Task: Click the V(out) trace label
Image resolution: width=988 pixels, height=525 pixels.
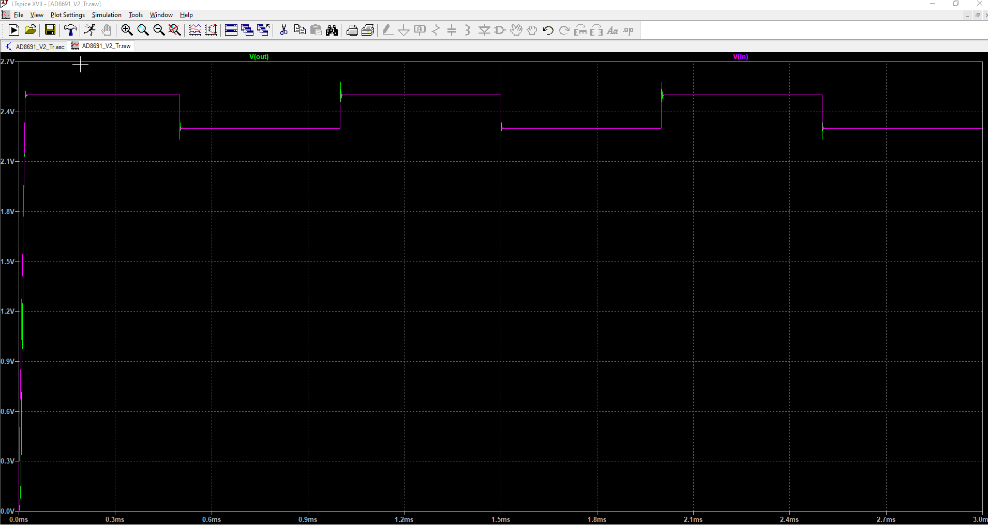Action: pos(259,57)
